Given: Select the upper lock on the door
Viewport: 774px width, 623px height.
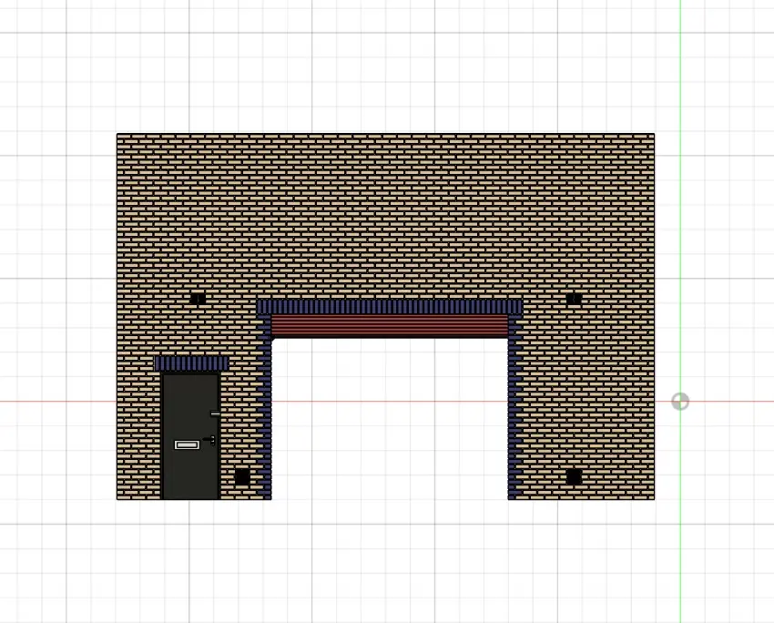Looking at the screenshot, I should pos(215,414).
